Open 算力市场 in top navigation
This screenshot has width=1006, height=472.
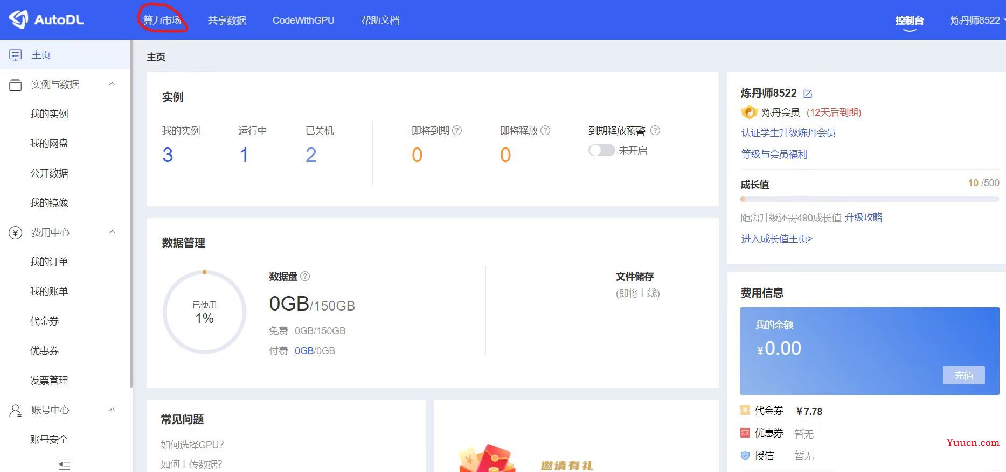[162, 20]
